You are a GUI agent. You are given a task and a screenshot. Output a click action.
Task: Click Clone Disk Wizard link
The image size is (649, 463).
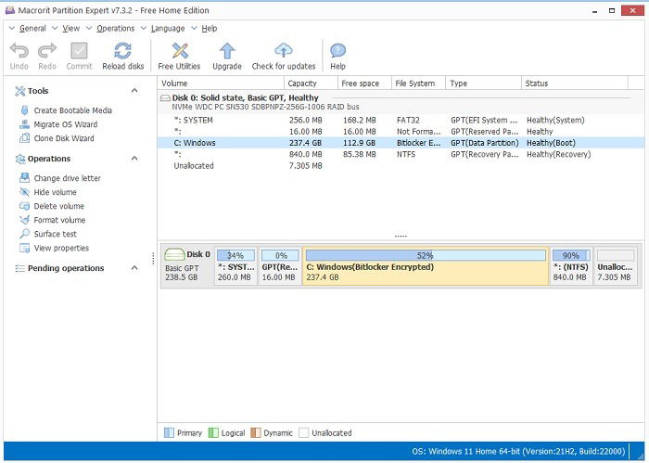[64, 138]
